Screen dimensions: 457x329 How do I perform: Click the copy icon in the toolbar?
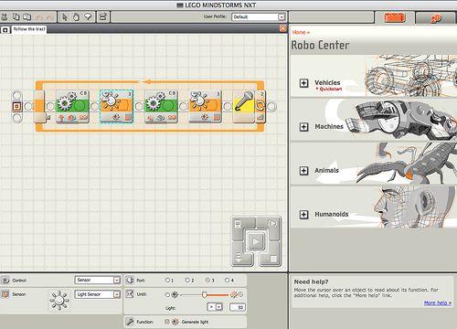pyautogui.click(x=16, y=17)
